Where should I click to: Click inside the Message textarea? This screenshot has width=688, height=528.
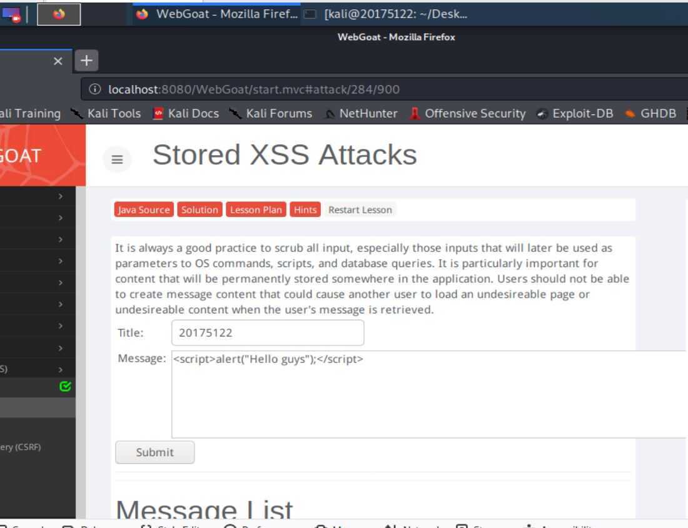(429, 394)
